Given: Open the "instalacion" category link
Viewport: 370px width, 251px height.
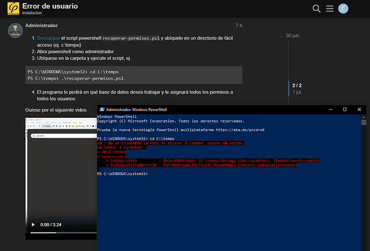Looking at the screenshot, I should (x=32, y=13).
